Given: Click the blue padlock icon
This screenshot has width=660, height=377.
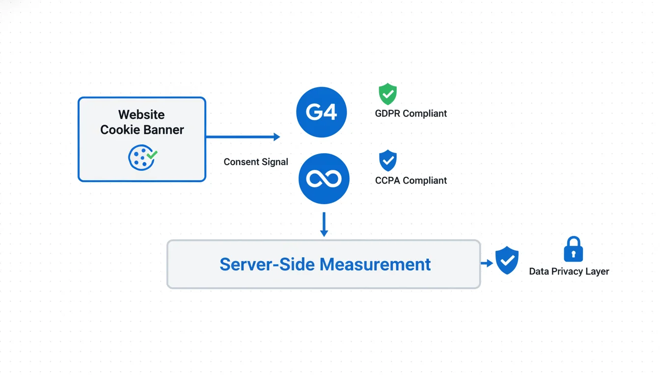Looking at the screenshot, I should tap(573, 249).
